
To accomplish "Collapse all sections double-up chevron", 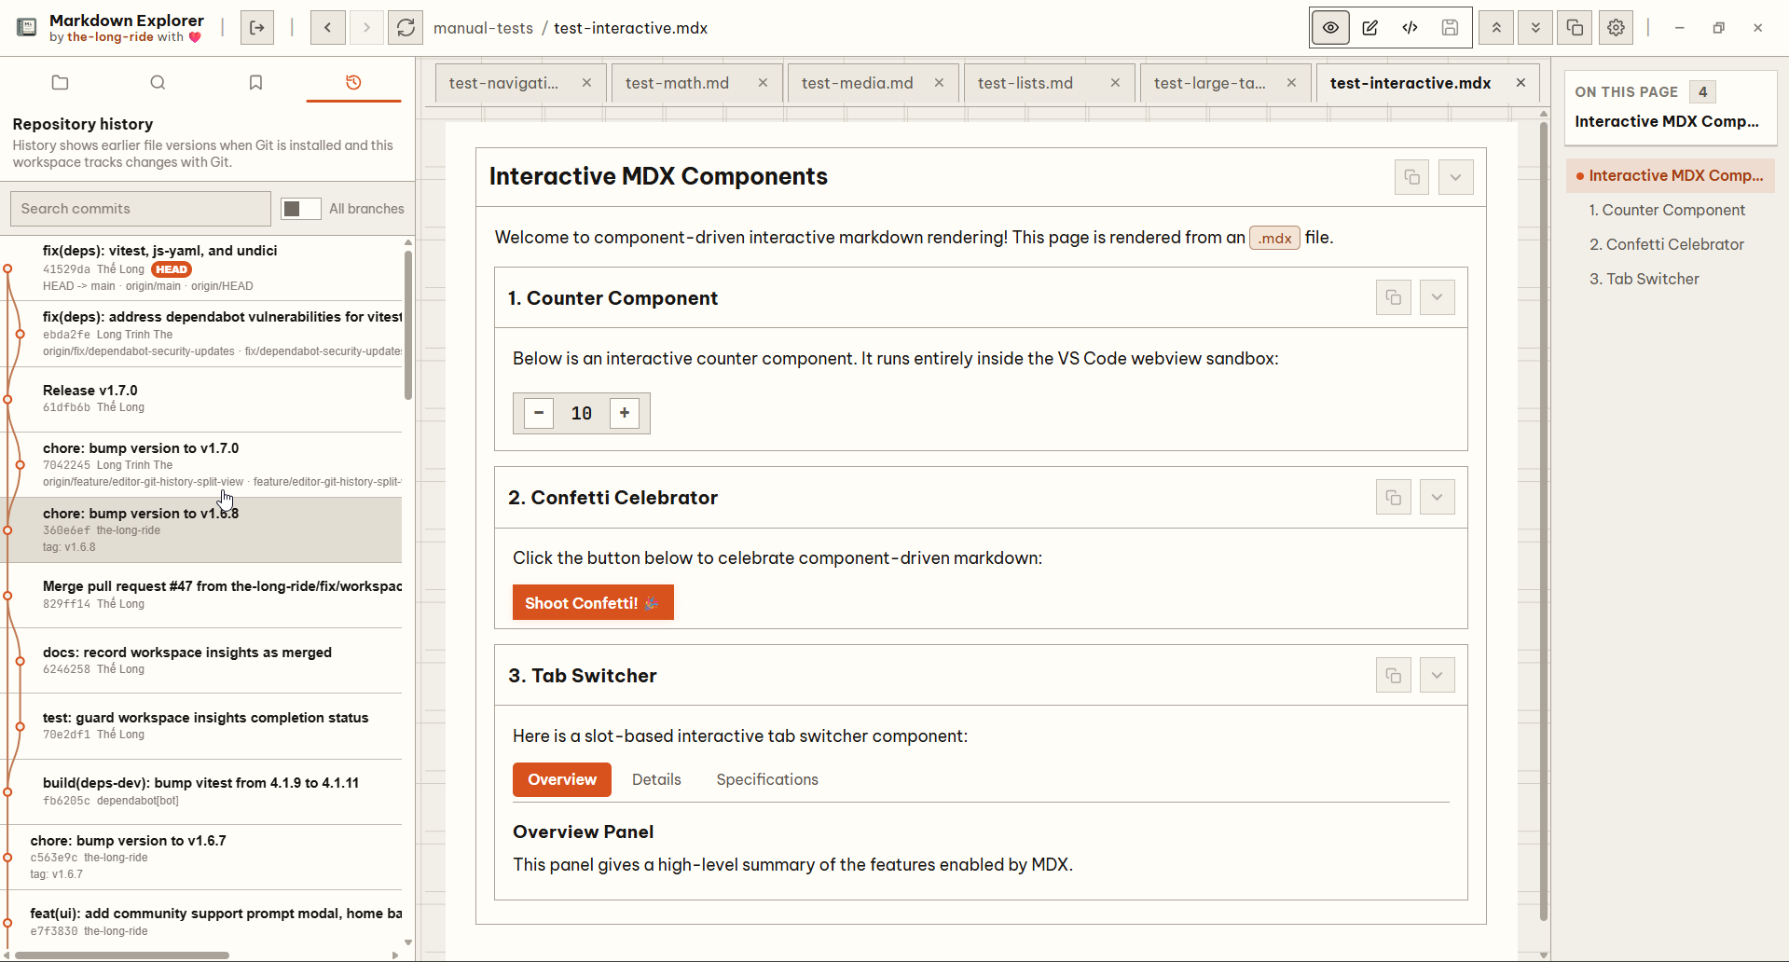I will [1496, 28].
